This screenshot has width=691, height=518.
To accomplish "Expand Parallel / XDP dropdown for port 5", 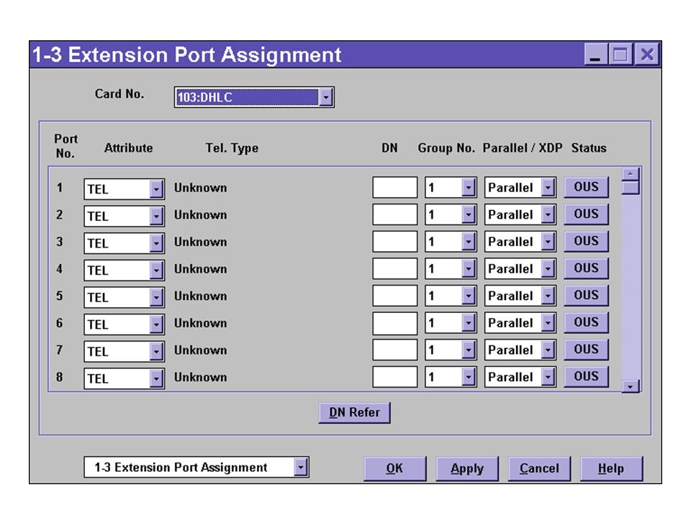I will [547, 296].
